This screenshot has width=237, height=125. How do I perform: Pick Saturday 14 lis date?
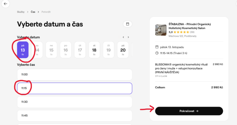pos(37,50)
